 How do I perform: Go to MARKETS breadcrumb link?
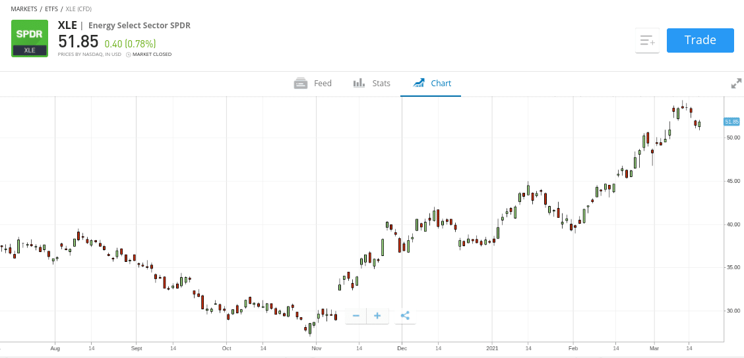pyautogui.click(x=24, y=9)
